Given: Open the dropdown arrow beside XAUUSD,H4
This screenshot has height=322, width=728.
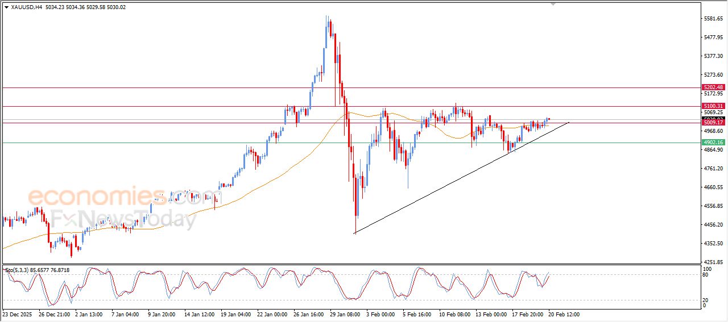Looking at the screenshot, I should (x=6, y=7).
